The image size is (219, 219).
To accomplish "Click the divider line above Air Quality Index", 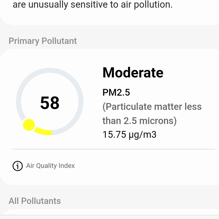I will click(114, 149).
